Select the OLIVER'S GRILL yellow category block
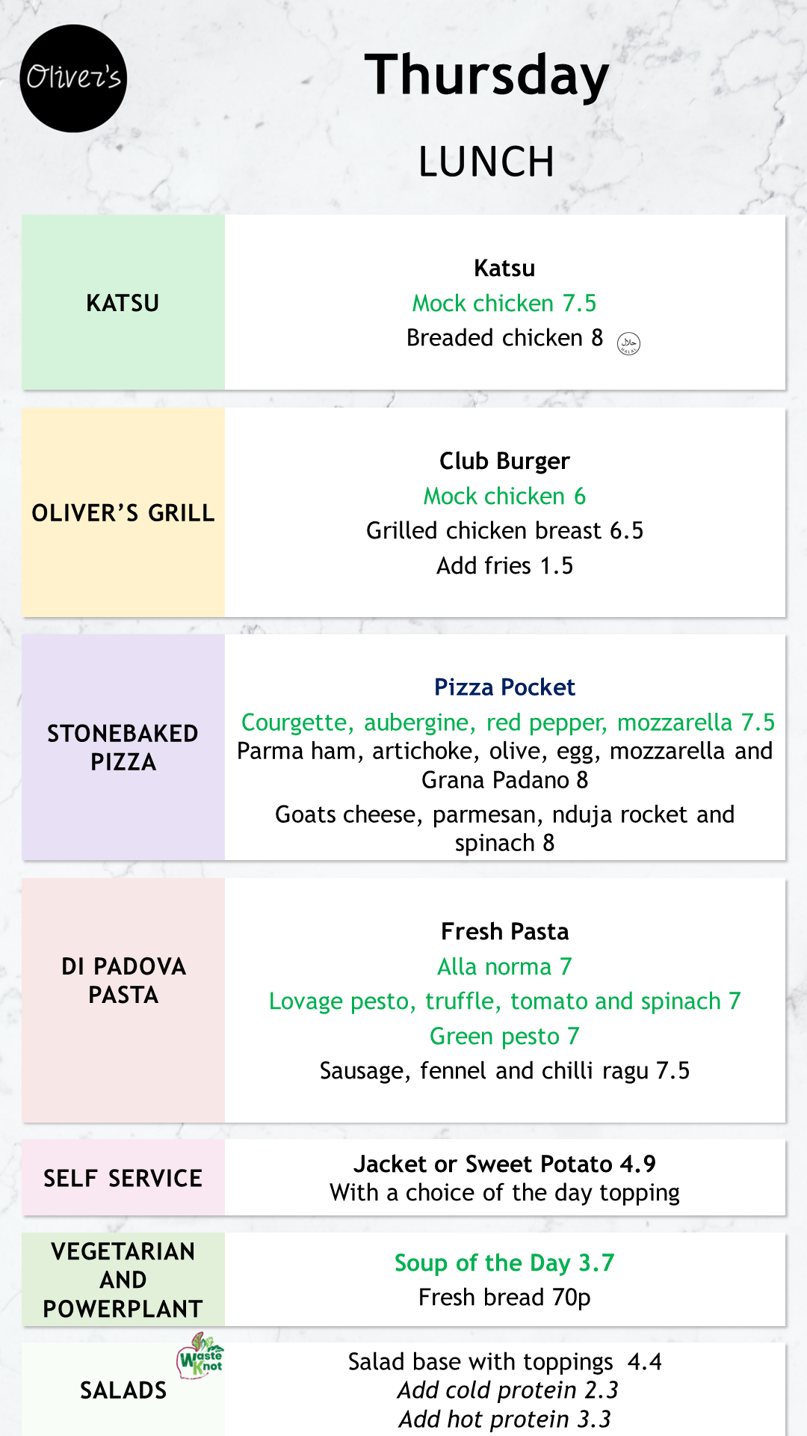807x1436 pixels. (123, 512)
